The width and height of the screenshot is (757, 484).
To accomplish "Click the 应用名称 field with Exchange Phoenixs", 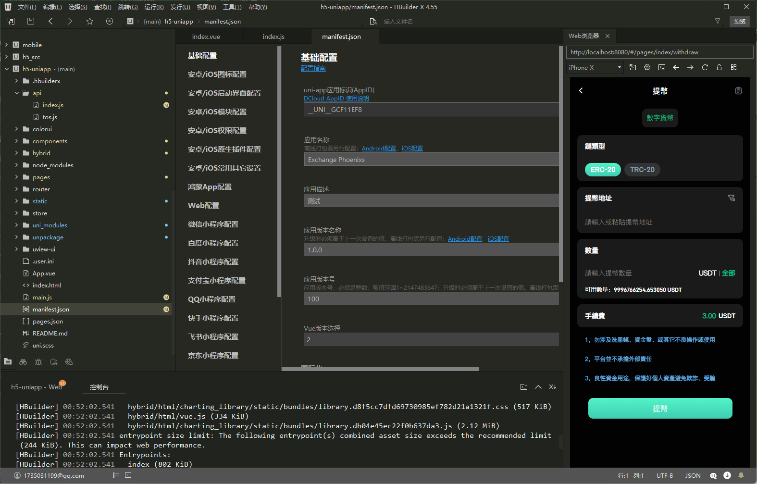I will (x=431, y=160).
